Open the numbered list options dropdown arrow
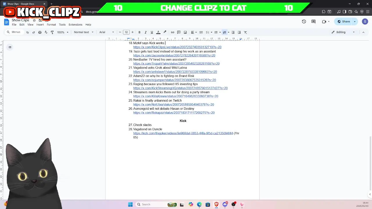Screen dimensions: 372x209 pos(228,32)
